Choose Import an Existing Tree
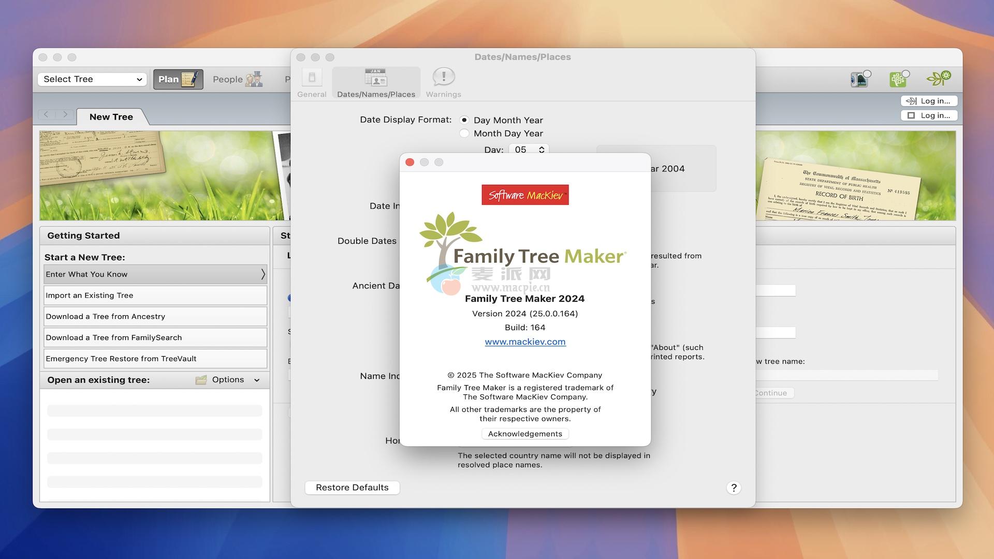This screenshot has height=559, width=994. (155, 296)
